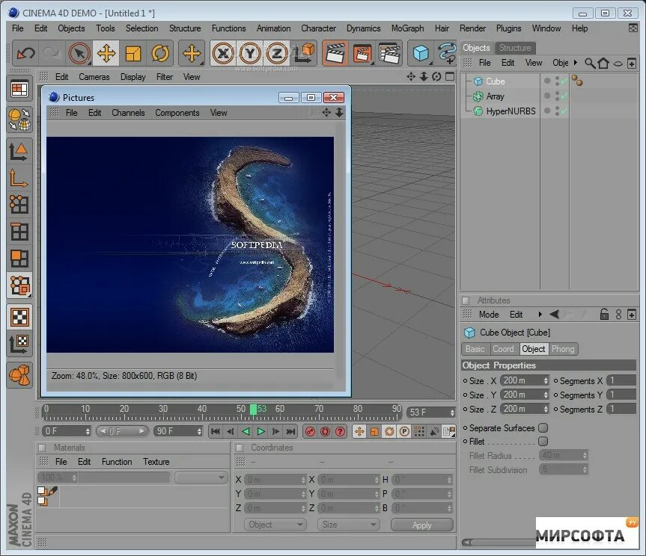Open the MoGraph menu
The height and width of the screenshot is (556, 646).
tap(407, 28)
